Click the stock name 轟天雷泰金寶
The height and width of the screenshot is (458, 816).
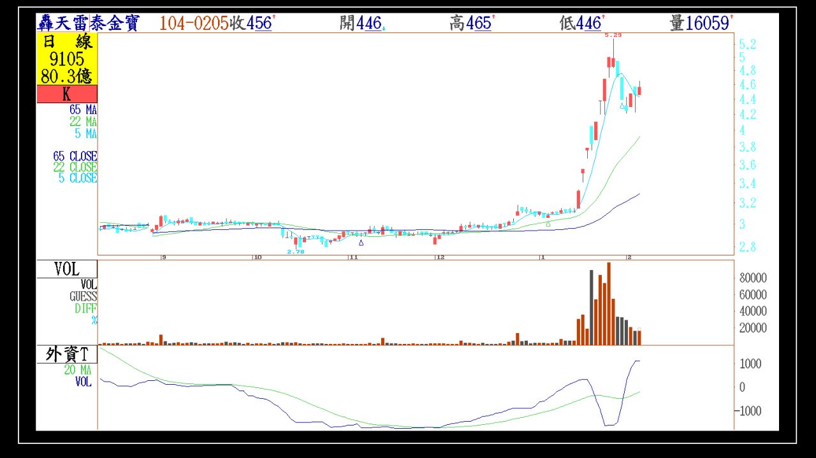(x=87, y=24)
